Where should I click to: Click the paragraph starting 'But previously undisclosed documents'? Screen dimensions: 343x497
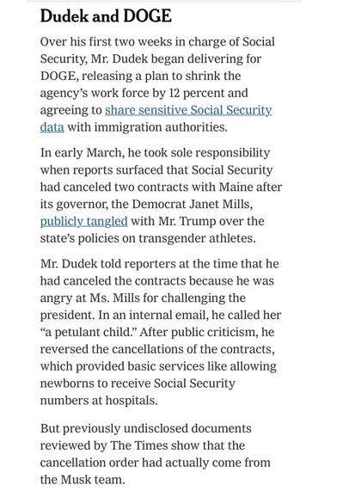coord(156,454)
